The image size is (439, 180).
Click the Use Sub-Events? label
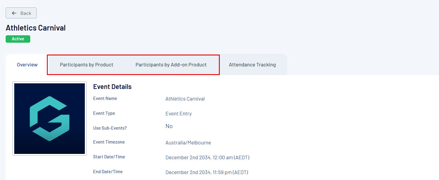click(110, 128)
